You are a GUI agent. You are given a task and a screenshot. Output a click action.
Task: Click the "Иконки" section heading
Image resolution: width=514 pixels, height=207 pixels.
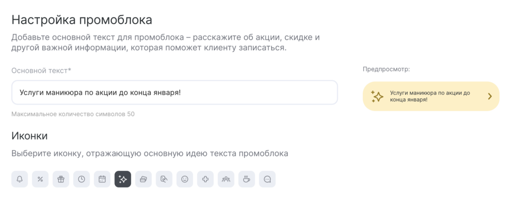(x=30, y=136)
